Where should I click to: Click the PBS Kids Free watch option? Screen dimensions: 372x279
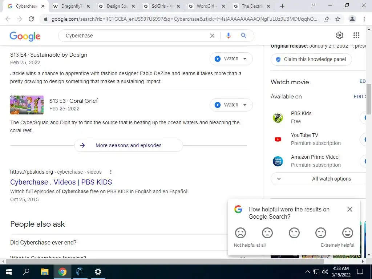tap(319, 117)
